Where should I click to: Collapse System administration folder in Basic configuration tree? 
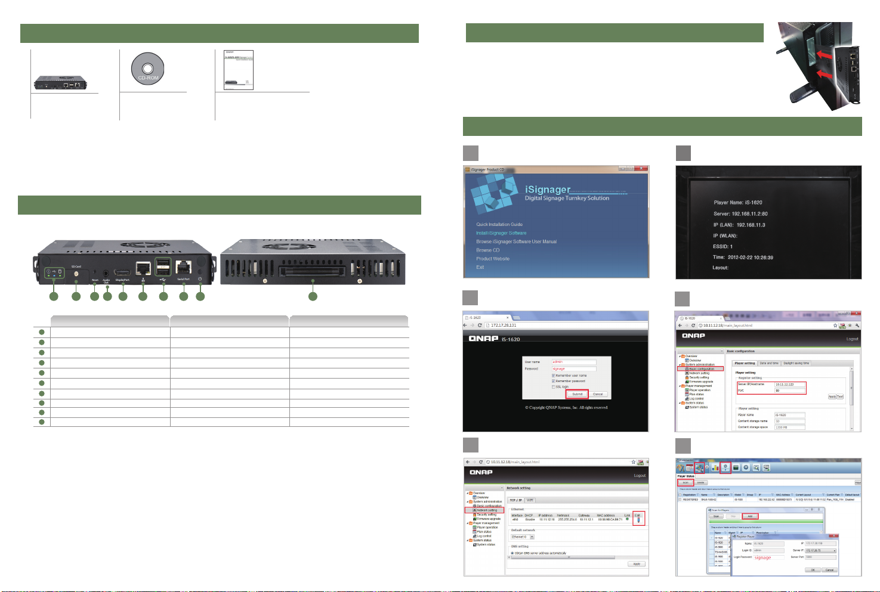tap(680, 365)
